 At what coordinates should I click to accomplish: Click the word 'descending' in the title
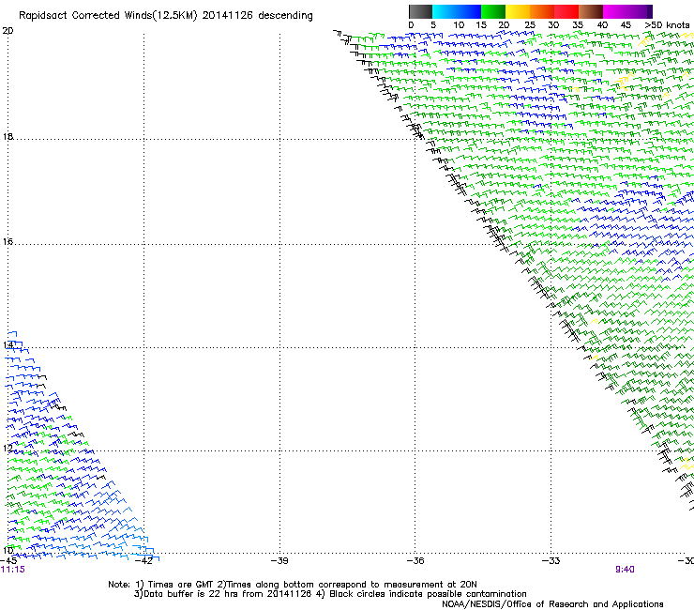pos(285,16)
